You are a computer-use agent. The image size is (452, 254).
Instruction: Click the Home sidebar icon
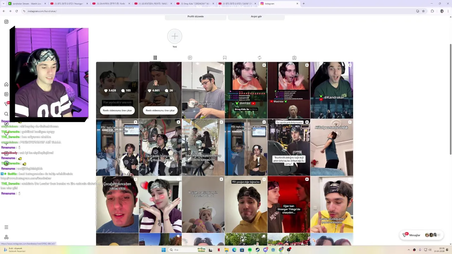6,84
